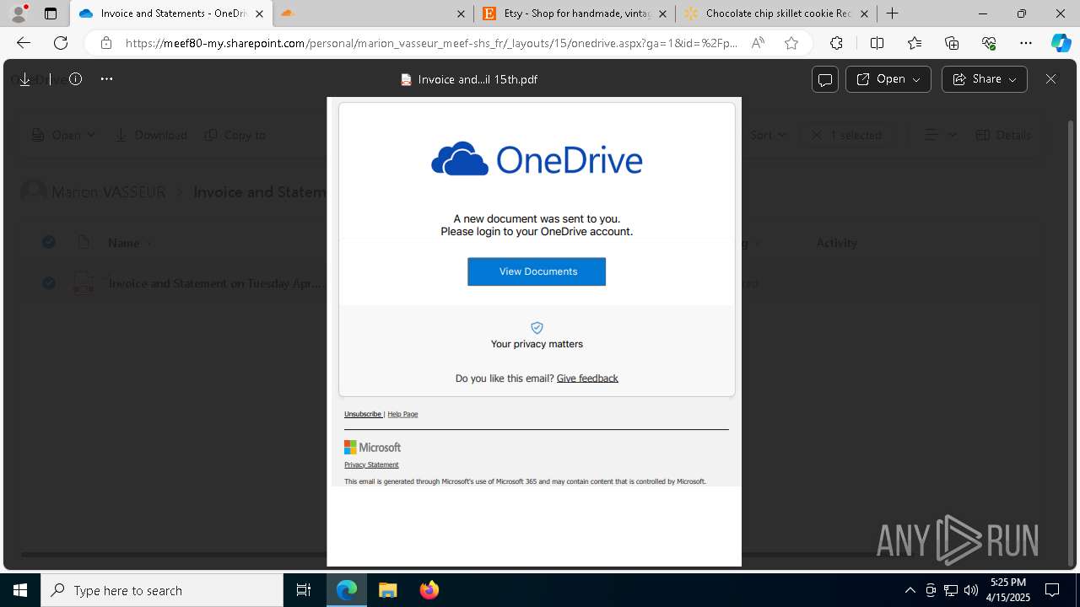The width and height of the screenshot is (1080, 607).
Task: Open a new browser tab
Action: 893,13
